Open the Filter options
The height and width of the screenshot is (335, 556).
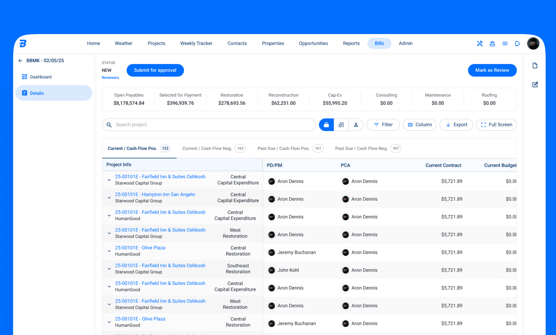point(383,125)
